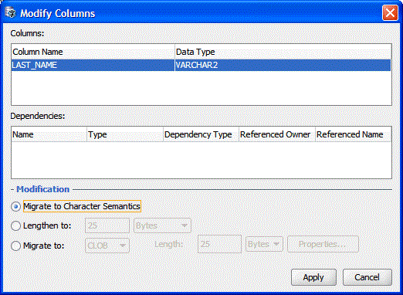403x295 pixels.
Task: Click the Lengthen to value field
Action: [x=107, y=225]
